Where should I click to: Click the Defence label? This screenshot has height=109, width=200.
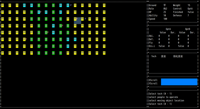point(177,16)
